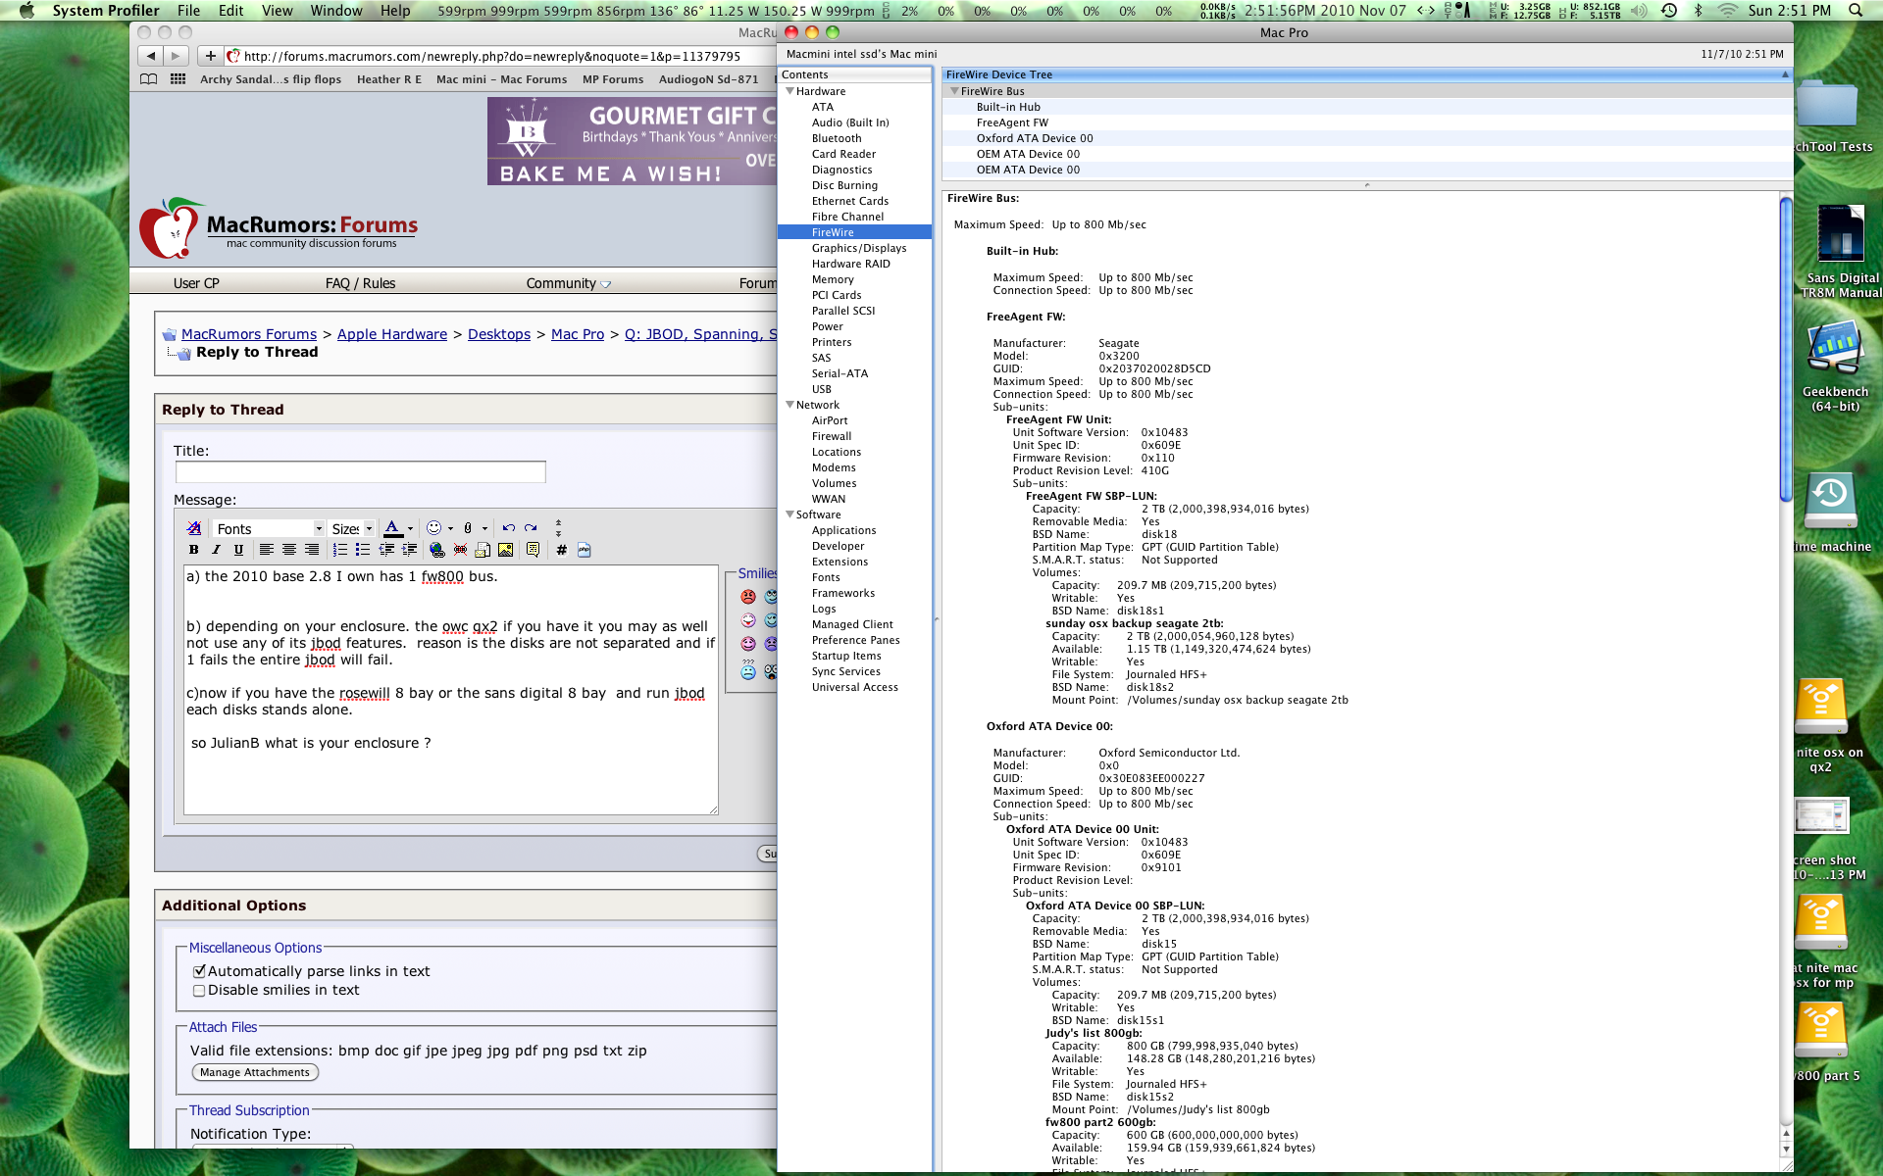Select the angry red smiley in Smilies panel

(x=747, y=596)
